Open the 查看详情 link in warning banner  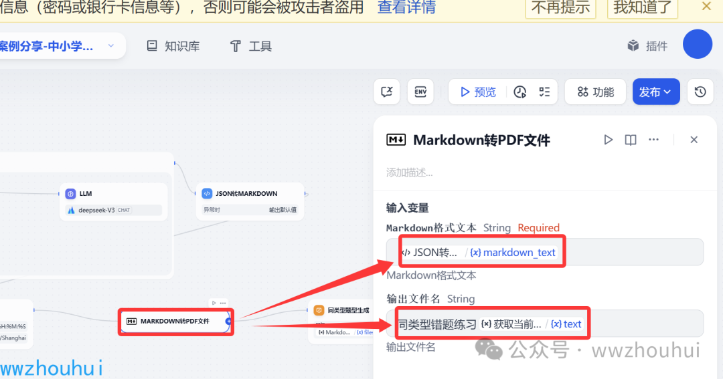coord(406,7)
